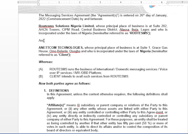This screenshot has width=188, height=134.
Task: Click the ruler number 5 mark
Action: click(x=141, y=2)
